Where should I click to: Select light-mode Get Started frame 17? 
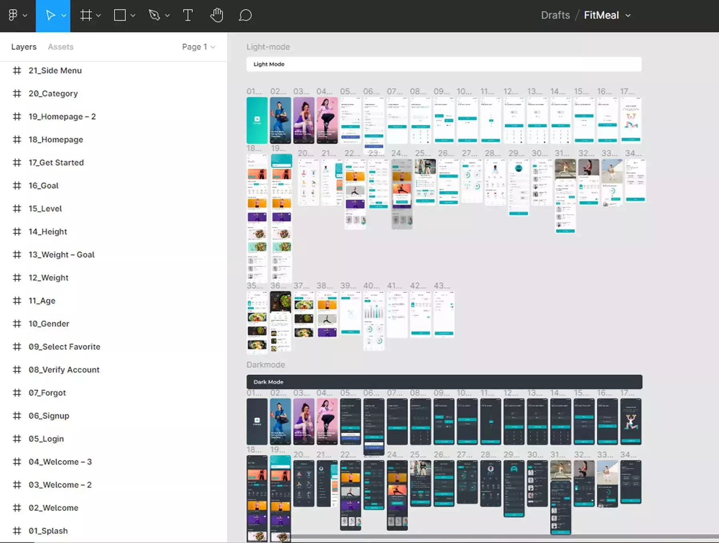tap(630, 120)
